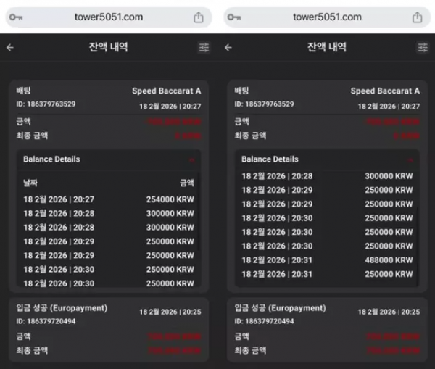Open filter settings icon in left screen header
Image resolution: width=435 pixels, height=369 pixels.
(204, 48)
